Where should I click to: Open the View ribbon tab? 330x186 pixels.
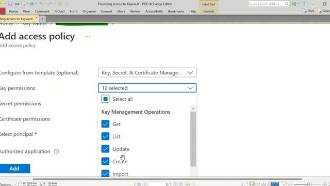[x=26, y=11]
